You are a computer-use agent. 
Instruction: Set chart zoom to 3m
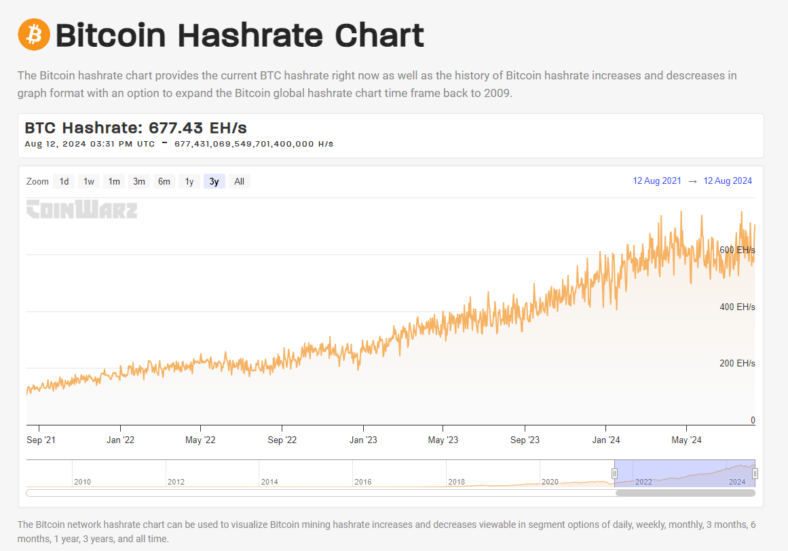tap(139, 181)
